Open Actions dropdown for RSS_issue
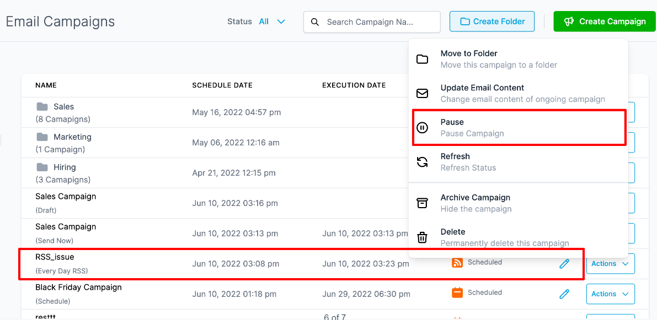This screenshot has width=657, height=320. click(x=611, y=263)
